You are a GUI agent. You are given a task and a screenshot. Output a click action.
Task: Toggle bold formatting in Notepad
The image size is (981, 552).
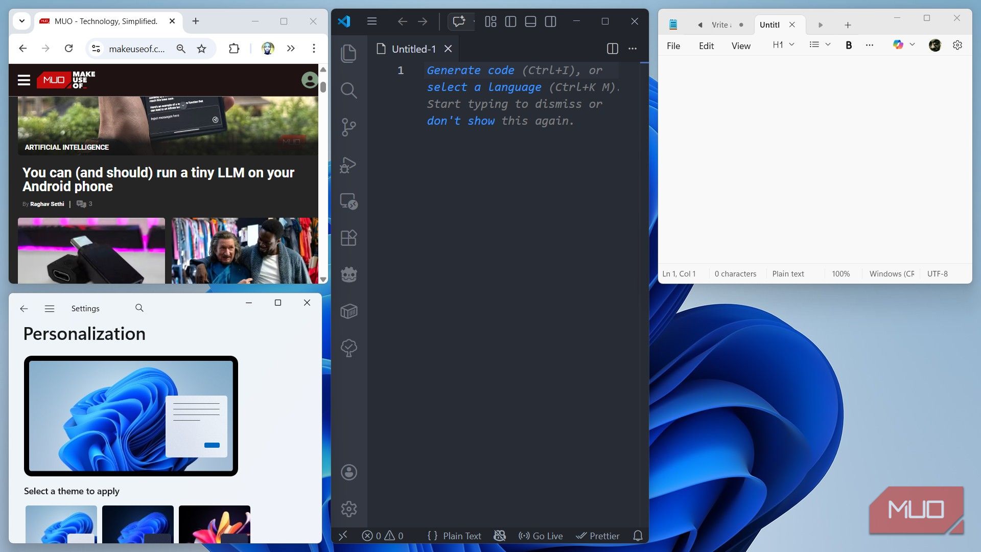tap(849, 45)
